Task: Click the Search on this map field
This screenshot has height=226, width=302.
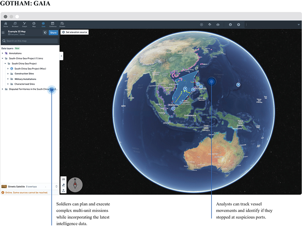Action: click(x=29, y=41)
